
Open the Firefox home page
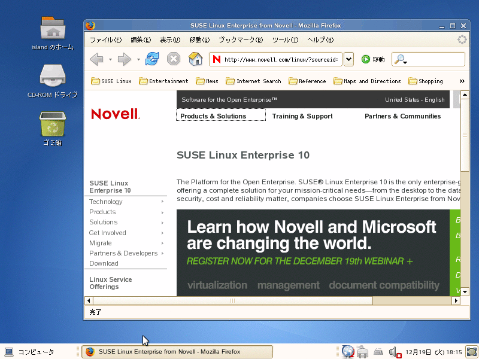[196, 59]
